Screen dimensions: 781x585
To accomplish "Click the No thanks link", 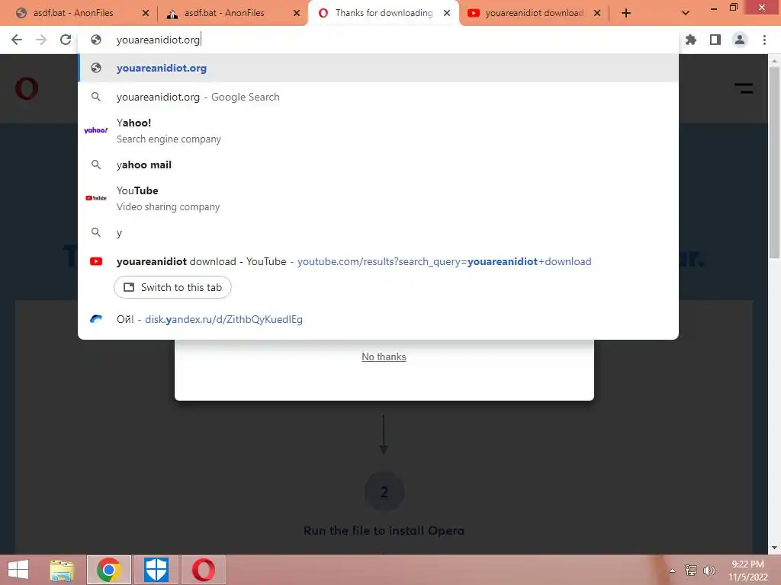I will click(x=384, y=356).
